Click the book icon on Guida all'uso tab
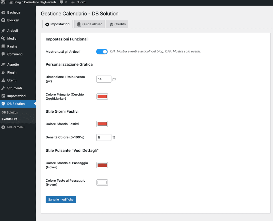 (x=79, y=24)
